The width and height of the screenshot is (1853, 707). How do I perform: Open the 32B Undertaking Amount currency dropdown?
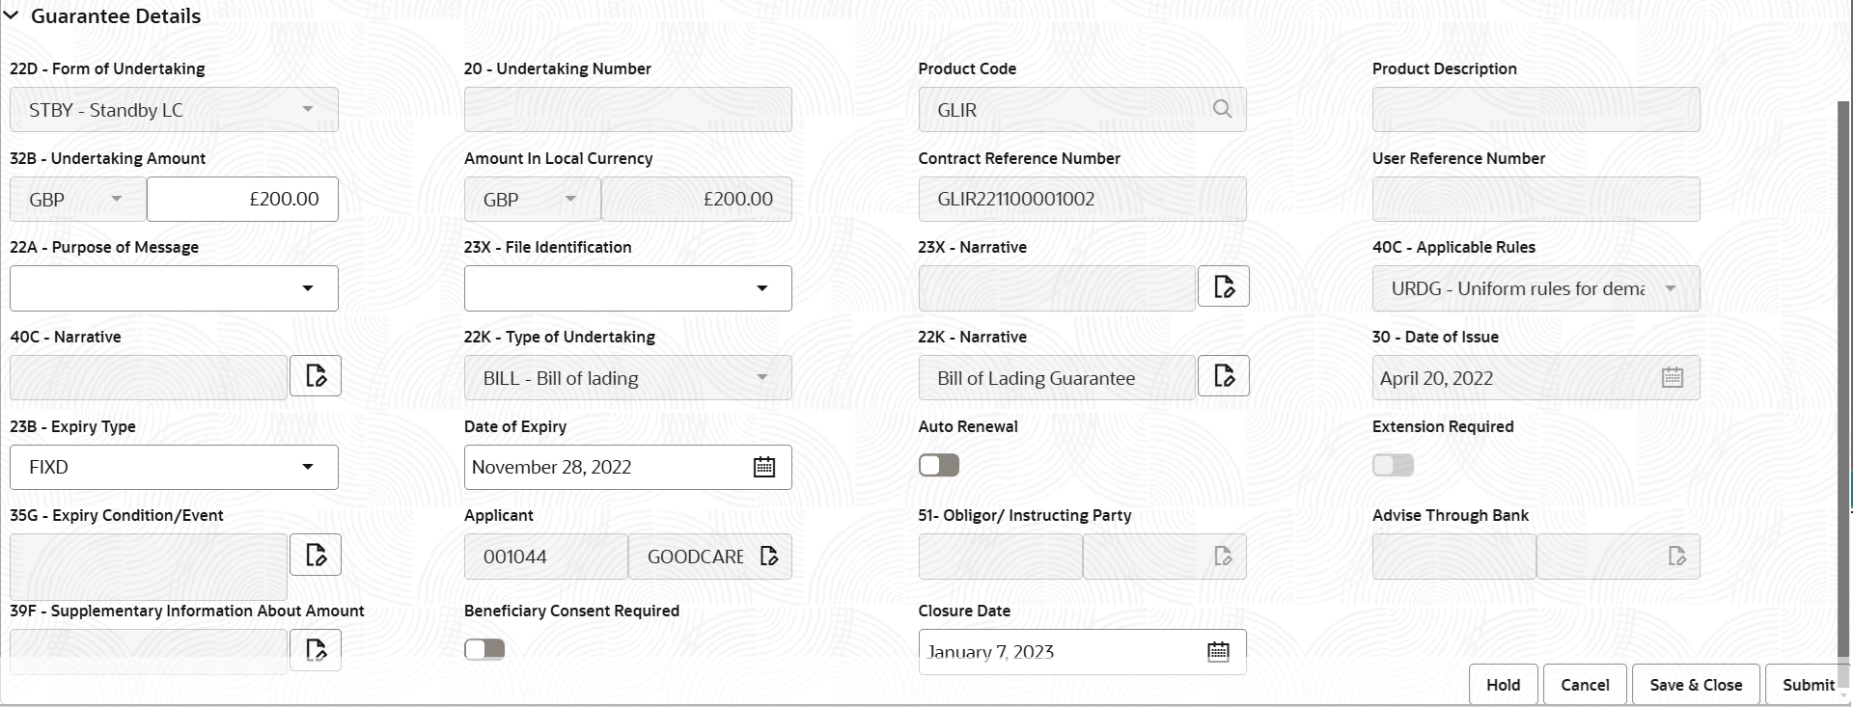(x=78, y=200)
